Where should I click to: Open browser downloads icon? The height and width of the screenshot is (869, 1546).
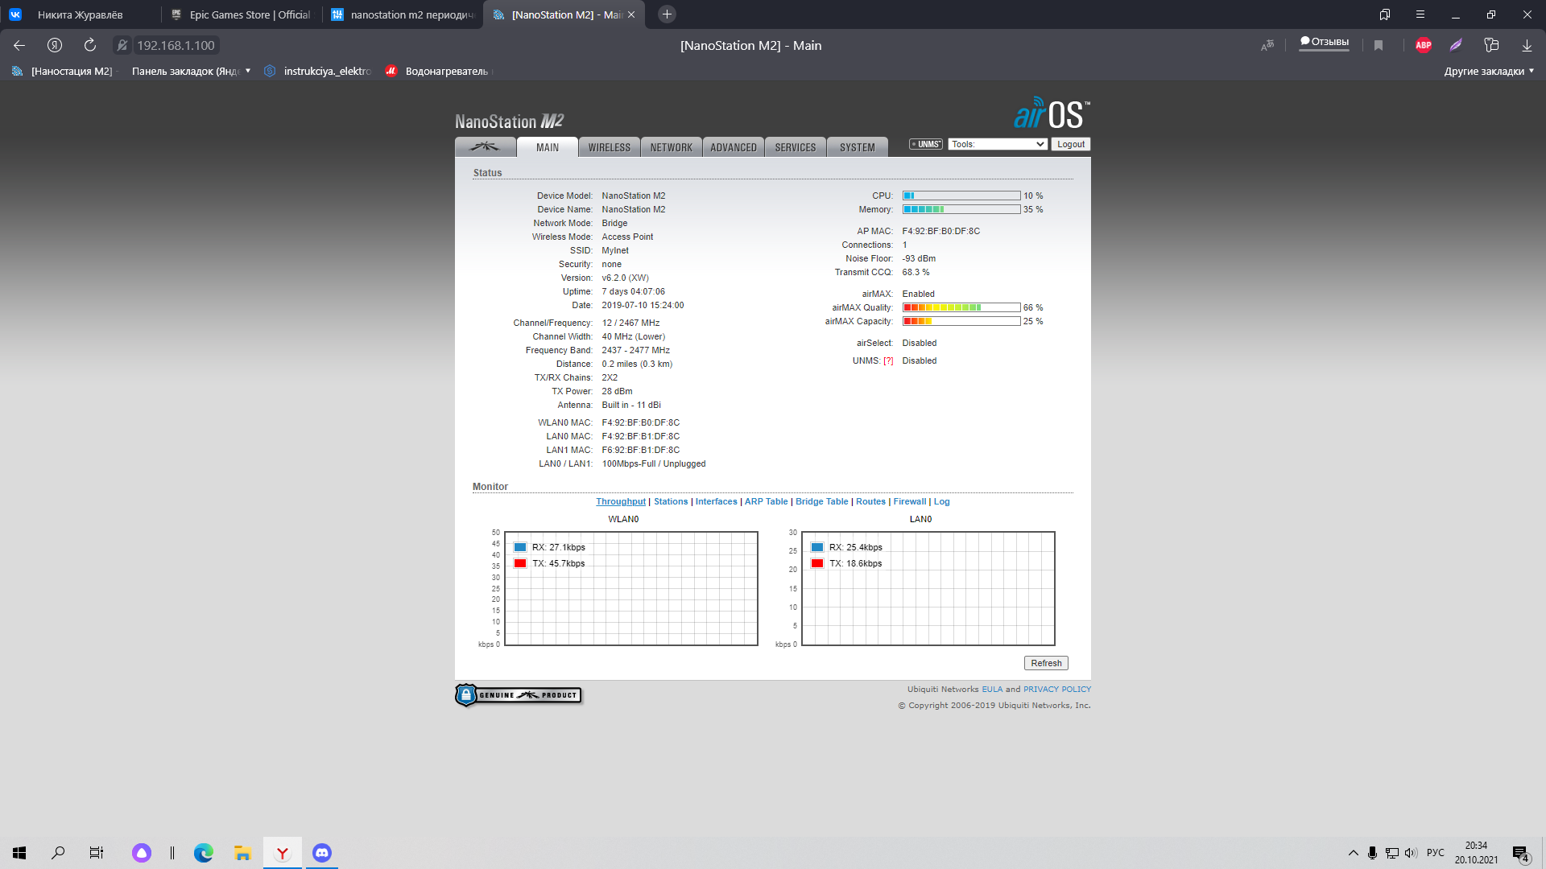(x=1527, y=45)
